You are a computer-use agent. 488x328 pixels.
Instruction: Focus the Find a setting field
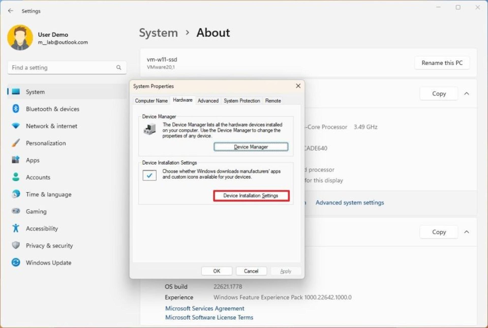pos(67,68)
